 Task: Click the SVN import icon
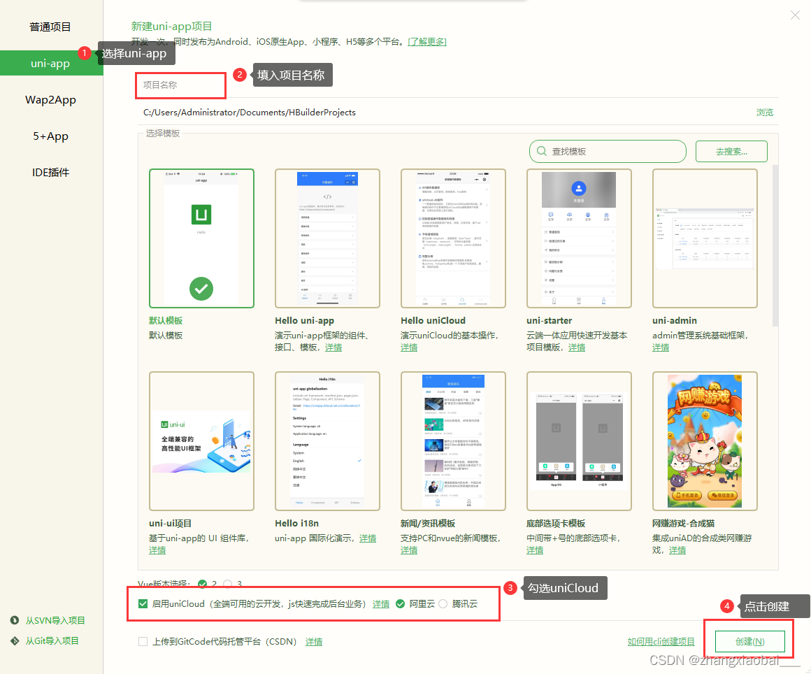point(15,620)
